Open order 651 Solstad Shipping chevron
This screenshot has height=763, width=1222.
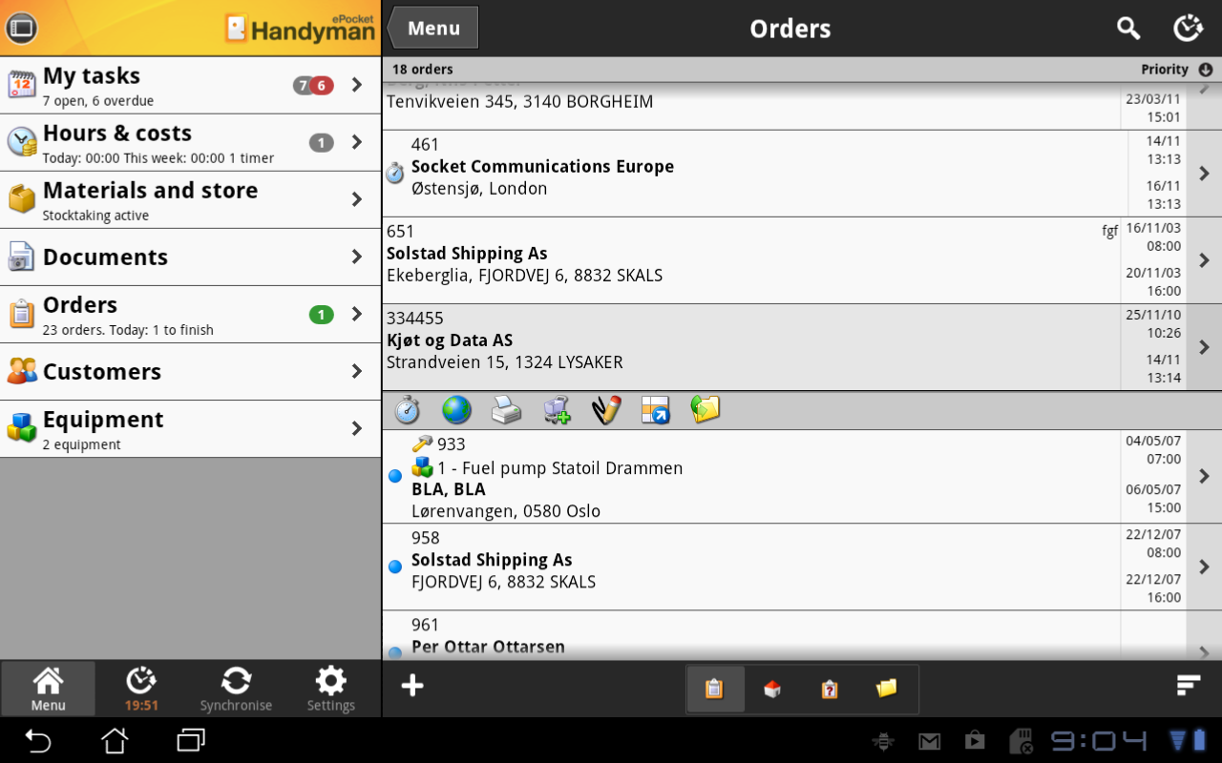click(1204, 260)
